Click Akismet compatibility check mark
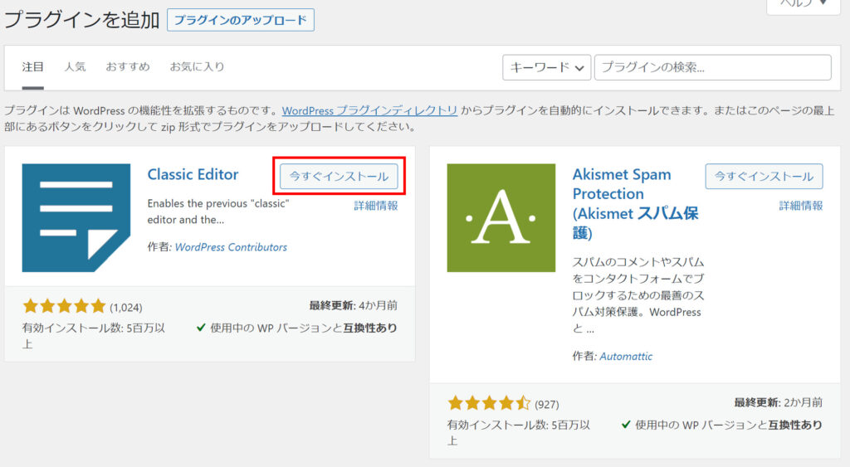850x467 pixels. (x=626, y=425)
